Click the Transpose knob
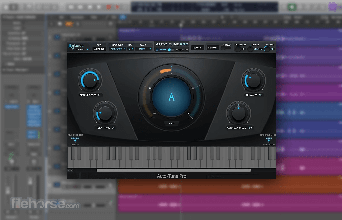The image size is (342, 220). pos(238,49)
